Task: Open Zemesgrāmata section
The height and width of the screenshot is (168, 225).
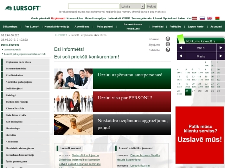Action: coord(141,18)
